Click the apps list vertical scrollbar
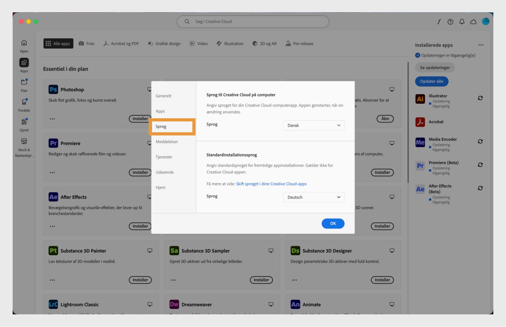 point(408,122)
